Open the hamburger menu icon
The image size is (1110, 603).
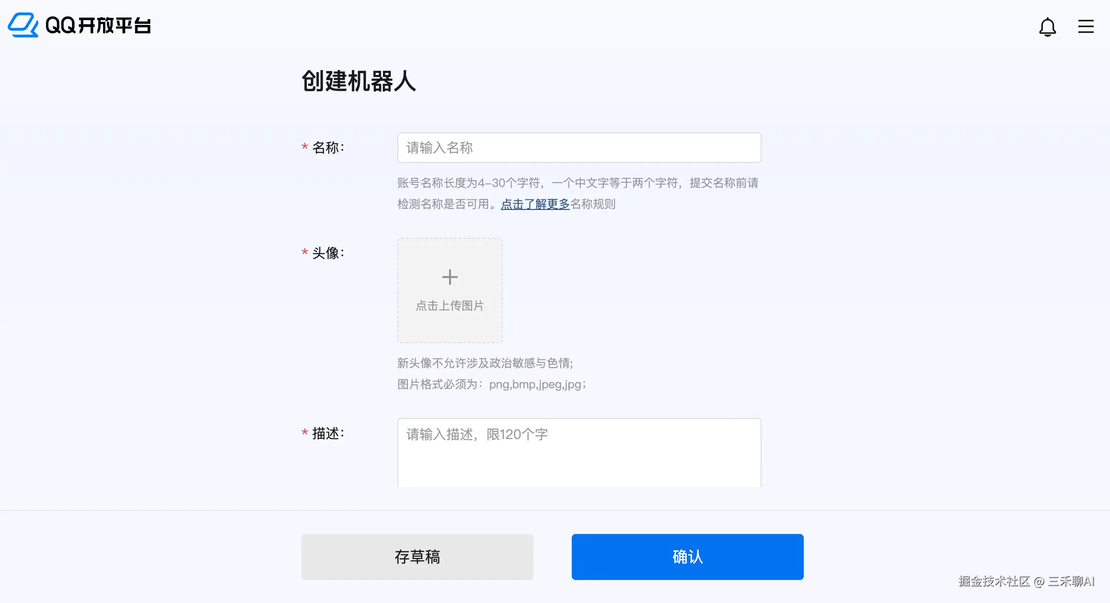[x=1086, y=26]
